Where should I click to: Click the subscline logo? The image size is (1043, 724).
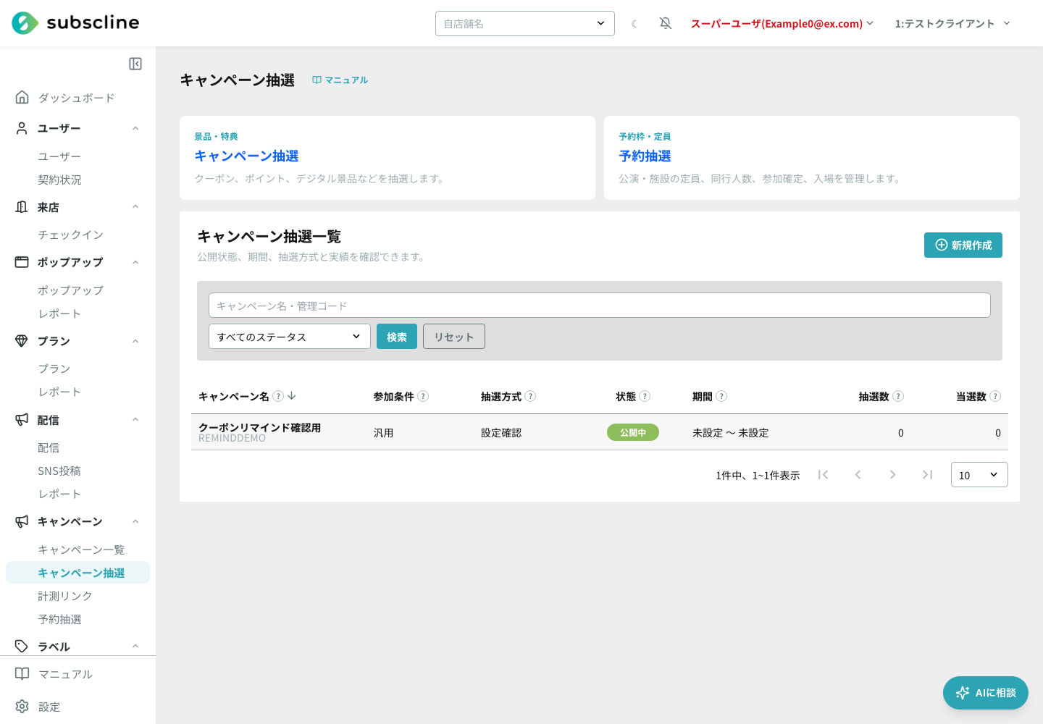(75, 23)
